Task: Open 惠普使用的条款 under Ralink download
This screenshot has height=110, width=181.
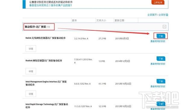Action: (158, 41)
